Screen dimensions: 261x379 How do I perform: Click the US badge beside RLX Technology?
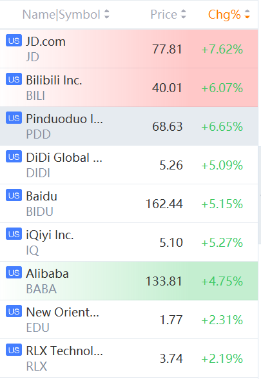(14, 350)
